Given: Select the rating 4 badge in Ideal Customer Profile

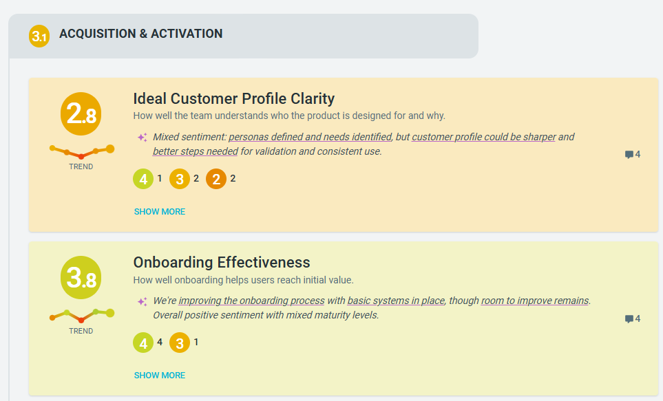Looking at the screenshot, I should click(x=143, y=180).
